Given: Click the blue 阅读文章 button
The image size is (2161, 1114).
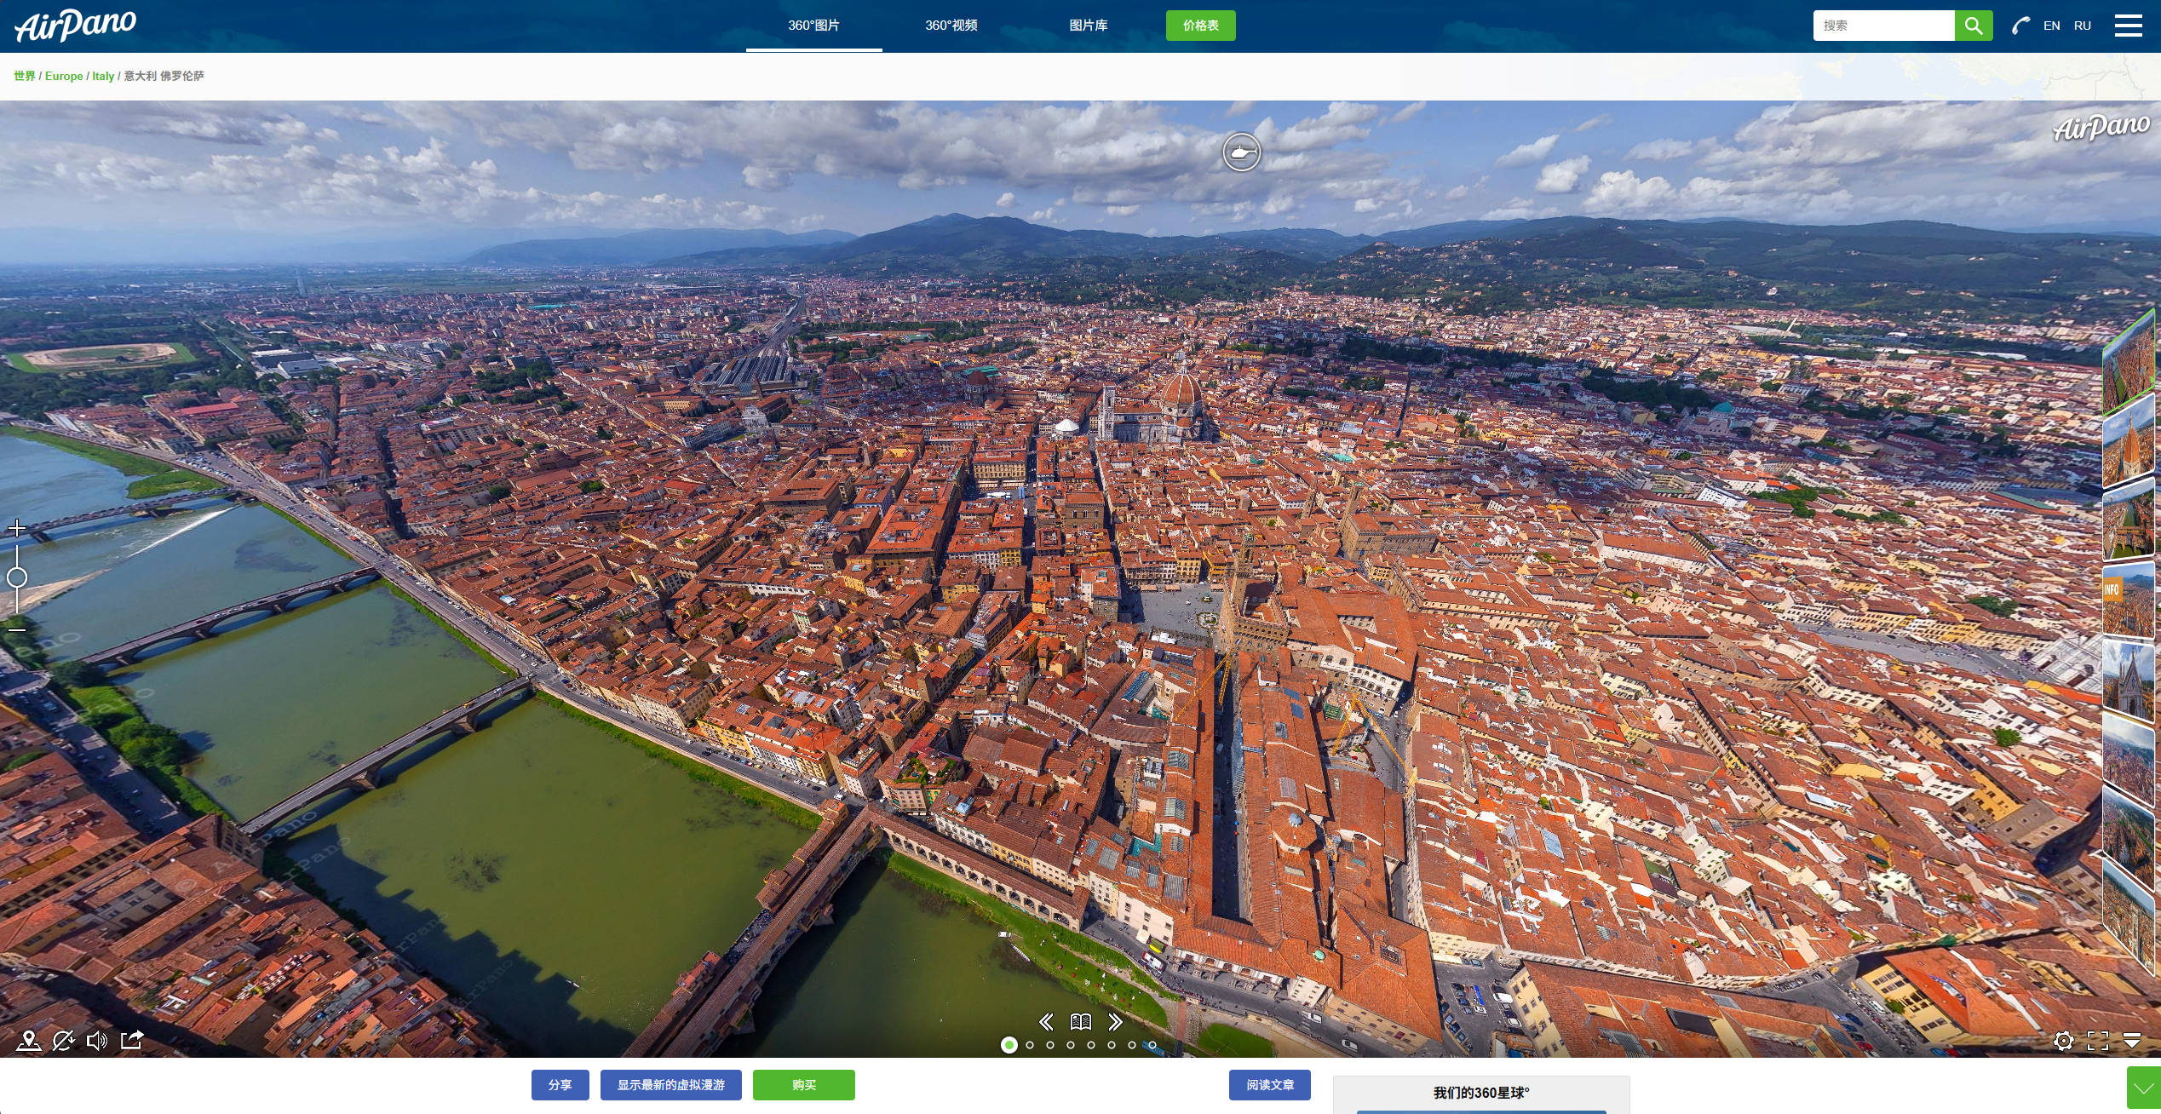Looking at the screenshot, I should pos(1269,1085).
